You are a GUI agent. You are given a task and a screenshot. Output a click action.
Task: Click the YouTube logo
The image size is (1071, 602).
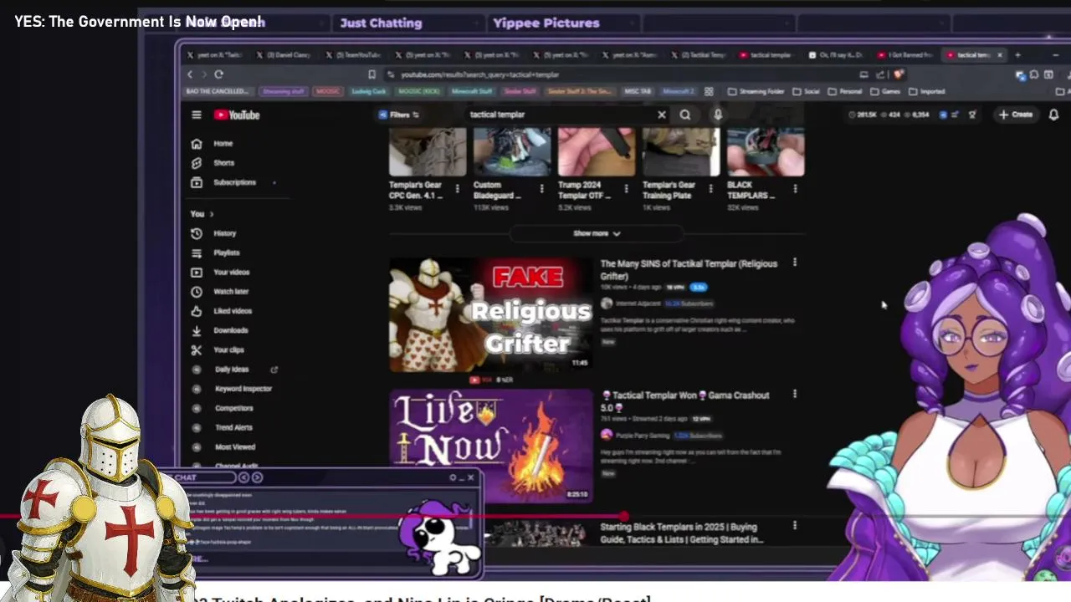[238, 115]
